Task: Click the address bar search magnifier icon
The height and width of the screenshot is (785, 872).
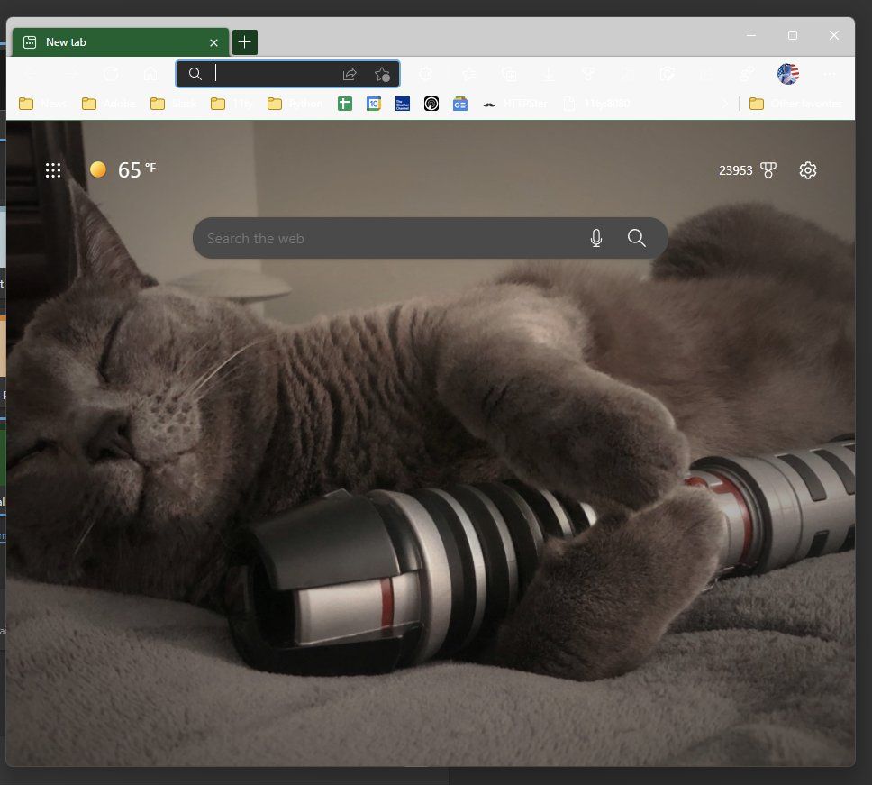Action: 195,74
